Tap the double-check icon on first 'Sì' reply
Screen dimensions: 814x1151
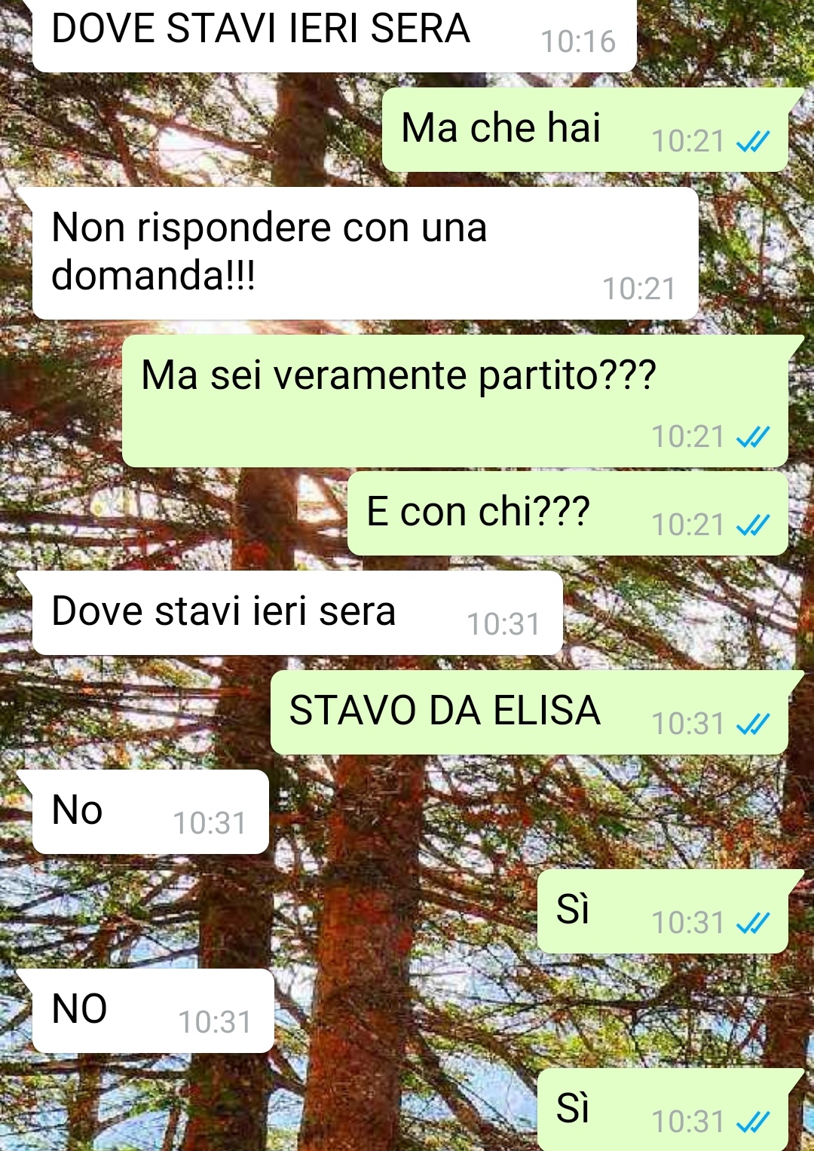coord(753,923)
